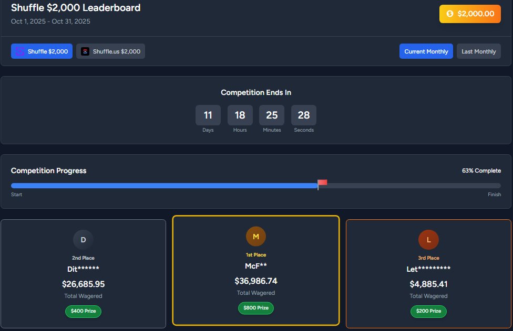Click the $400 Prize badge
Image resolution: width=513 pixels, height=331 pixels.
coord(83,312)
